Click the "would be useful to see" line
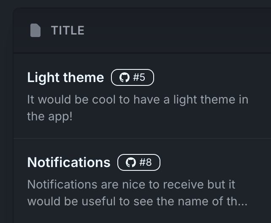Image resolution: width=271 pixels, height=223 pixels. coord(137,201)
